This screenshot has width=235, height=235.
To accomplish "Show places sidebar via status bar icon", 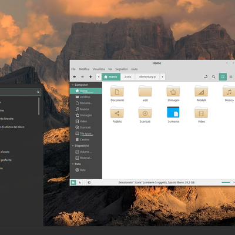I will pos(73,183).
